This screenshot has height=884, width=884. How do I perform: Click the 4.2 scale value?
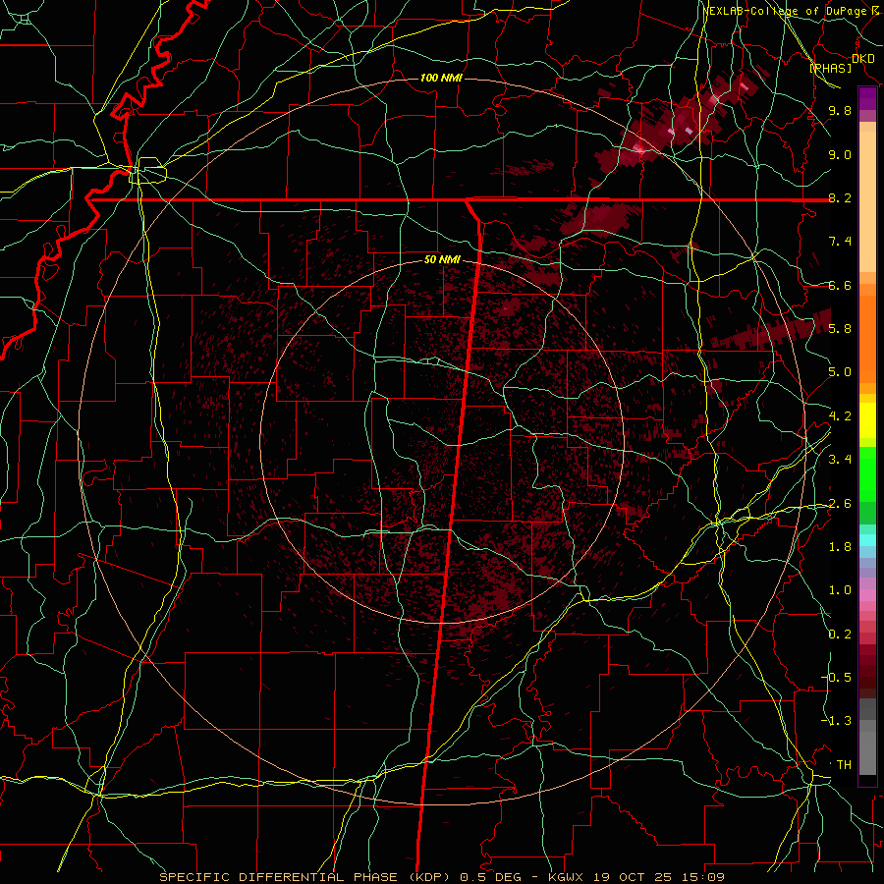840,416
